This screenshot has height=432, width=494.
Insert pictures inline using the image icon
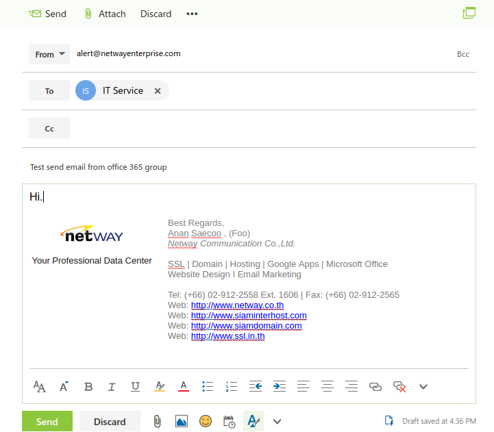(182, 421)
